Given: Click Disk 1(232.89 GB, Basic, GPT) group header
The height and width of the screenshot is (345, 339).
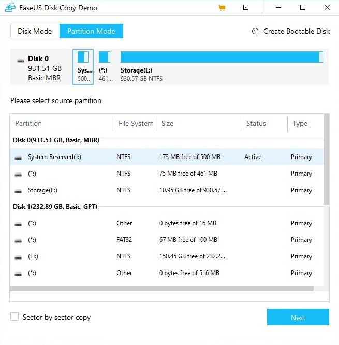Looking at the screenshot, I should 55,206.
